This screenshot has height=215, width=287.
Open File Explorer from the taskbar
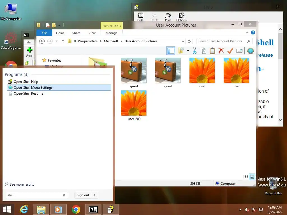41,209
